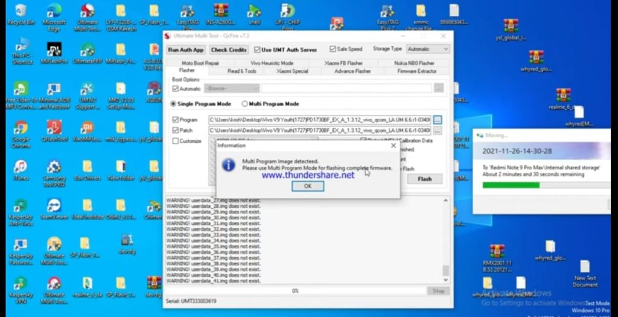Expand the Storage Type dropdown

click(427, 49)
